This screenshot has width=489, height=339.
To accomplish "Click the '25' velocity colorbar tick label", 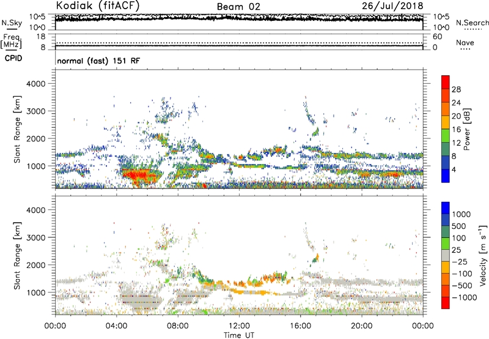I will click(x=457, y=250).
